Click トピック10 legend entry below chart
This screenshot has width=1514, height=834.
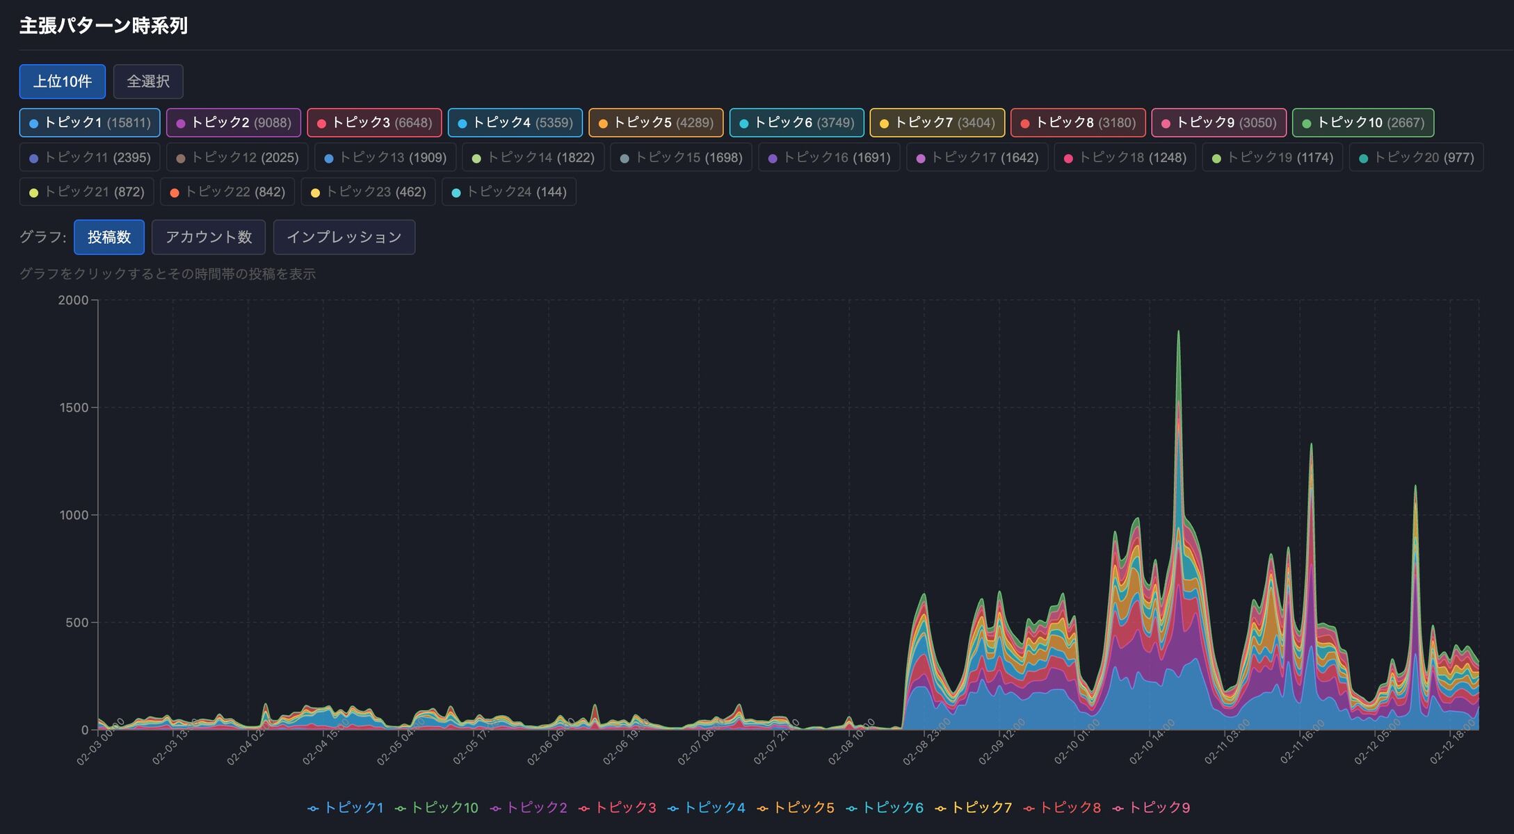(x=444, y=808)
